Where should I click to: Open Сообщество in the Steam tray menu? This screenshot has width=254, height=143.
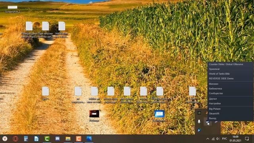click(230, 93)
